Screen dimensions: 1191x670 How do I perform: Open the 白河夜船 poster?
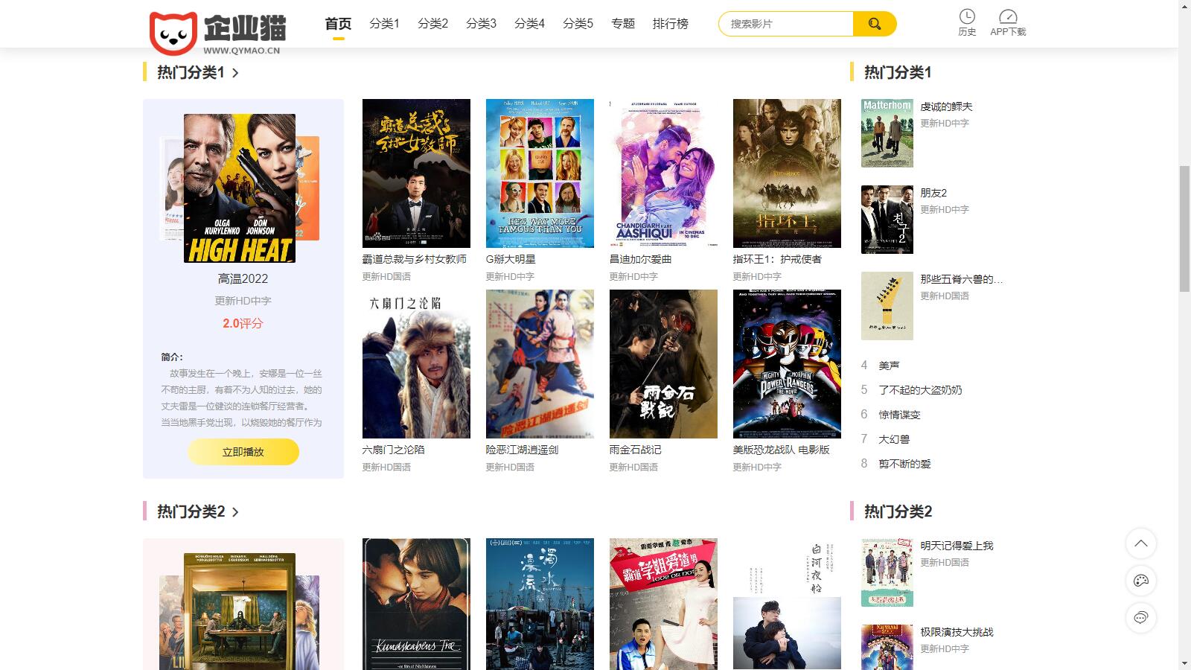(787, 604)
